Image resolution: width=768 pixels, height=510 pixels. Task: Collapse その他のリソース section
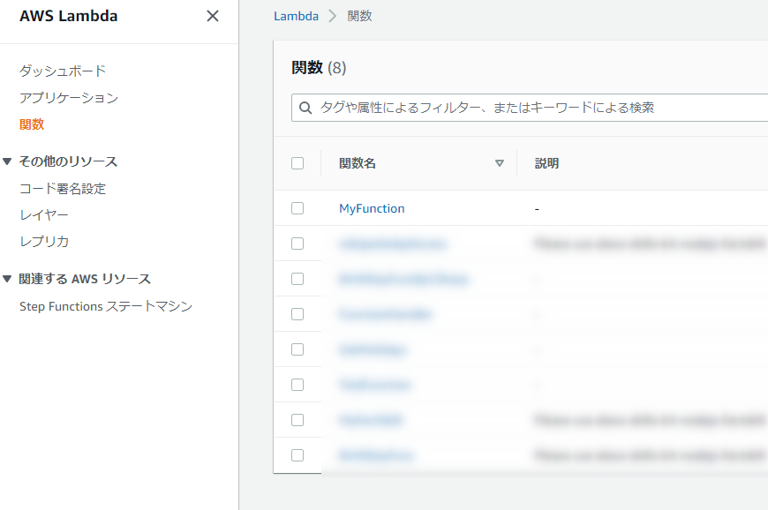click(x=7, y=161)
